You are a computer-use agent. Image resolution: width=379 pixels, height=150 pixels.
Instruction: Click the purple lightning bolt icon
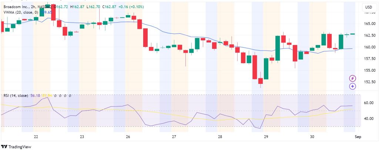(x=353, y=78)
